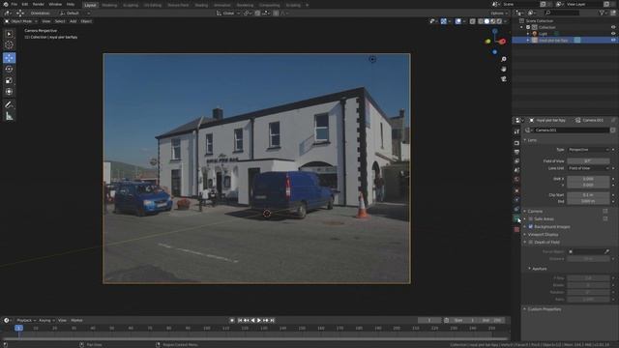Hide the Light object with eye icon
The image size is (619, 348).
point(613,34)
